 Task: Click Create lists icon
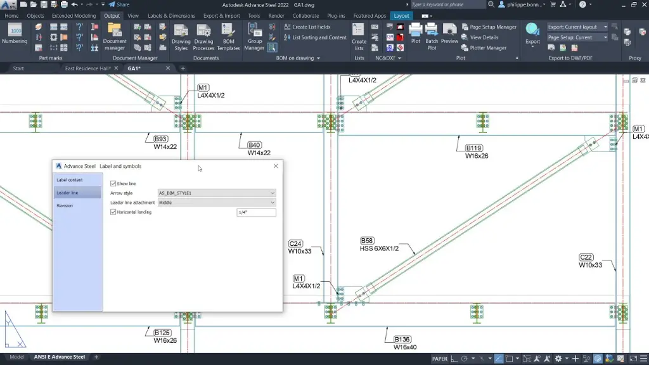pyautogui.click(x=359, y=37)
